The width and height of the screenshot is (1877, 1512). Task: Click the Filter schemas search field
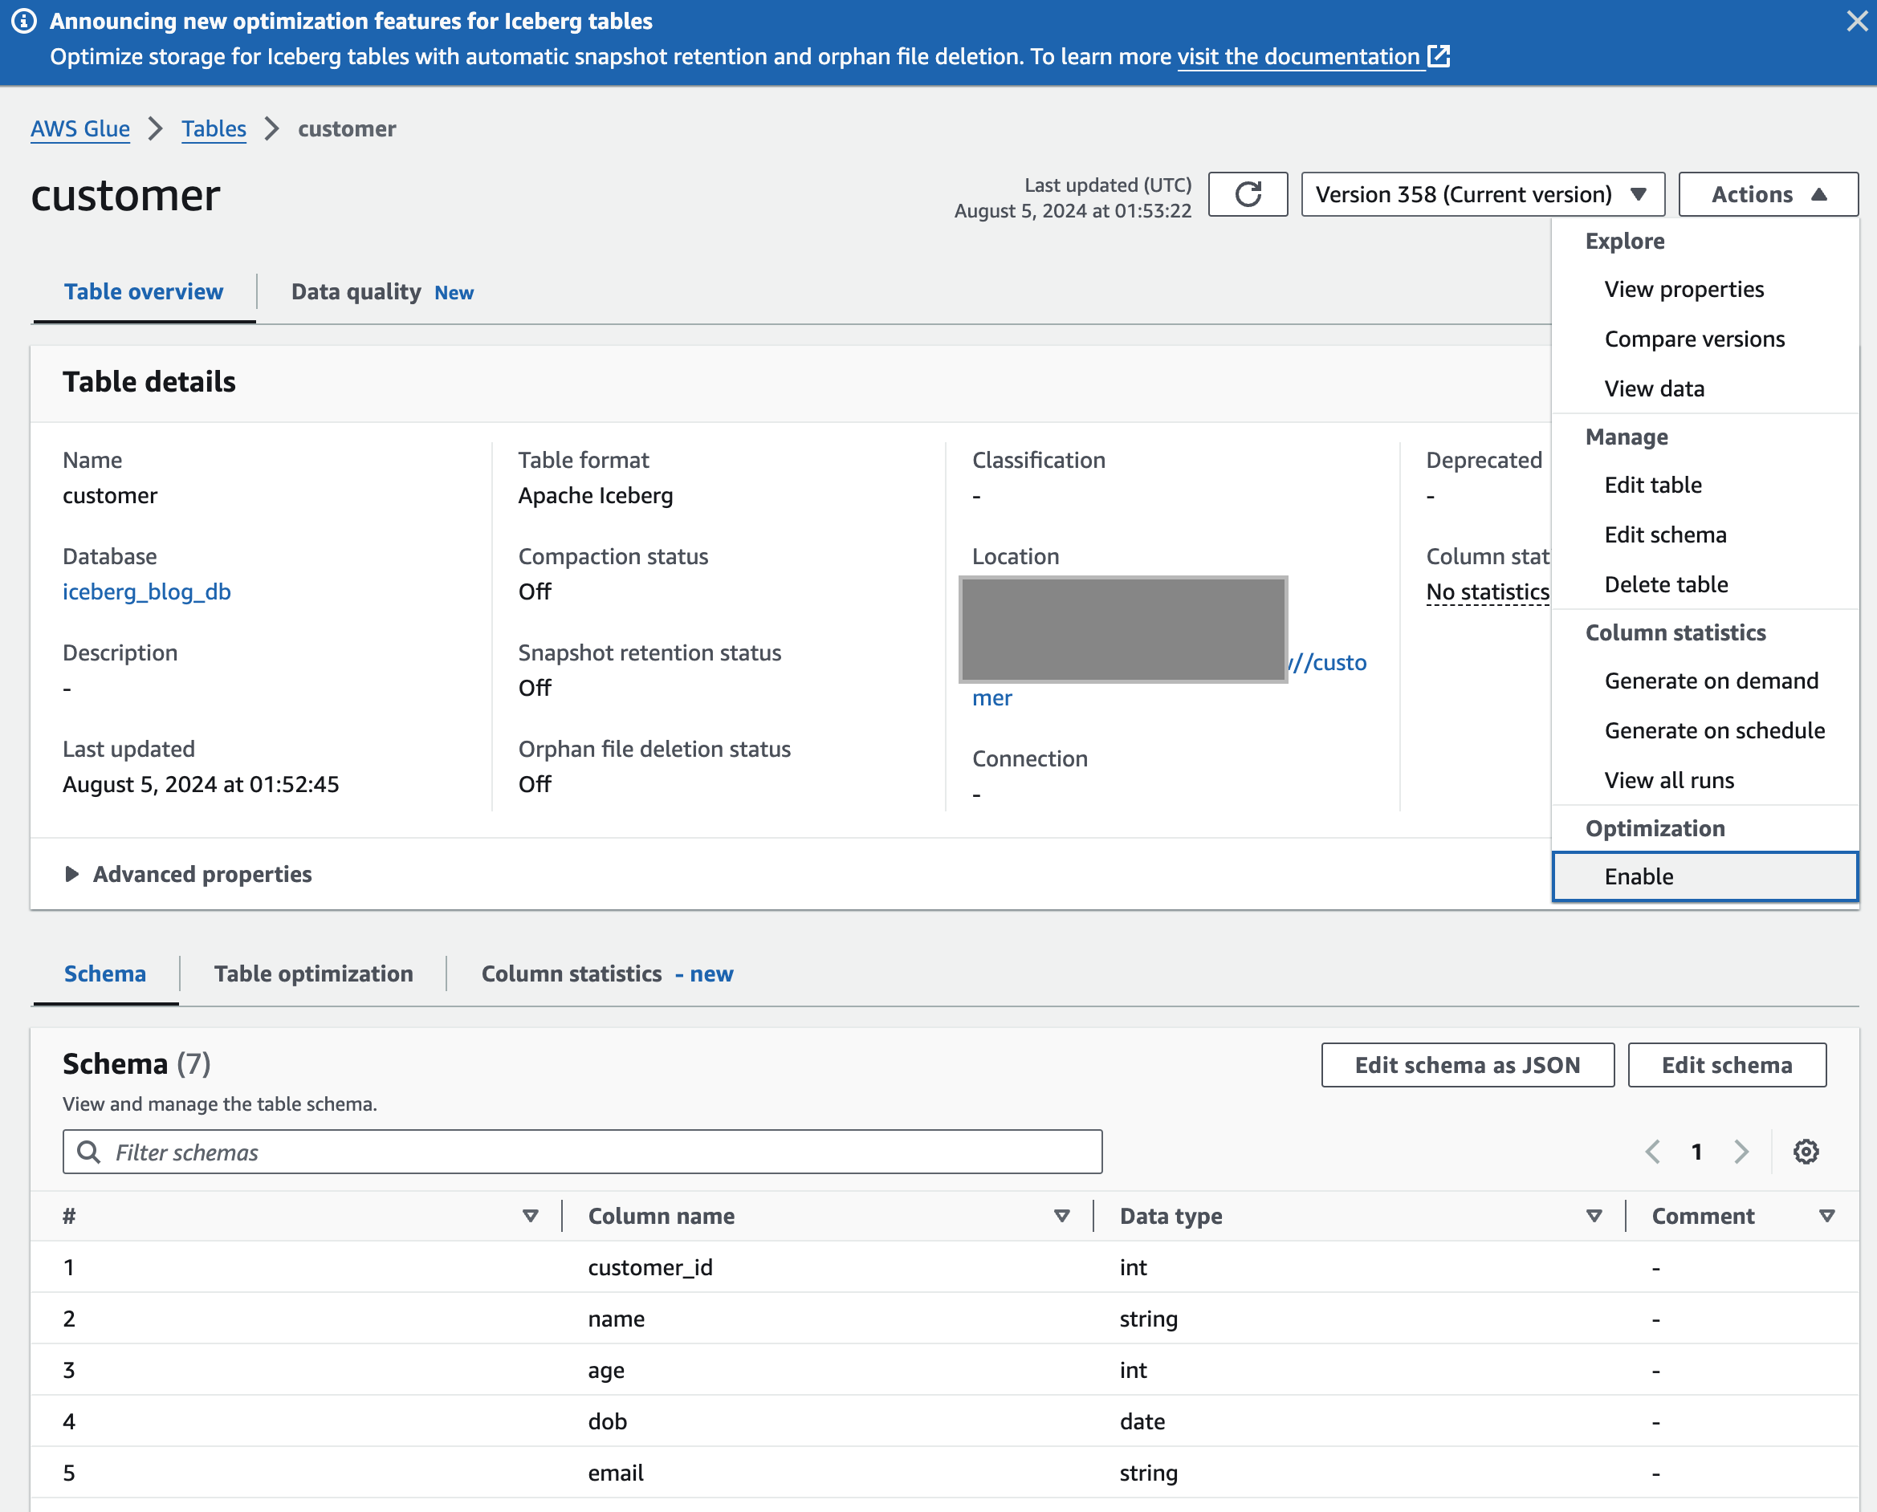[x=582, y=1152]
